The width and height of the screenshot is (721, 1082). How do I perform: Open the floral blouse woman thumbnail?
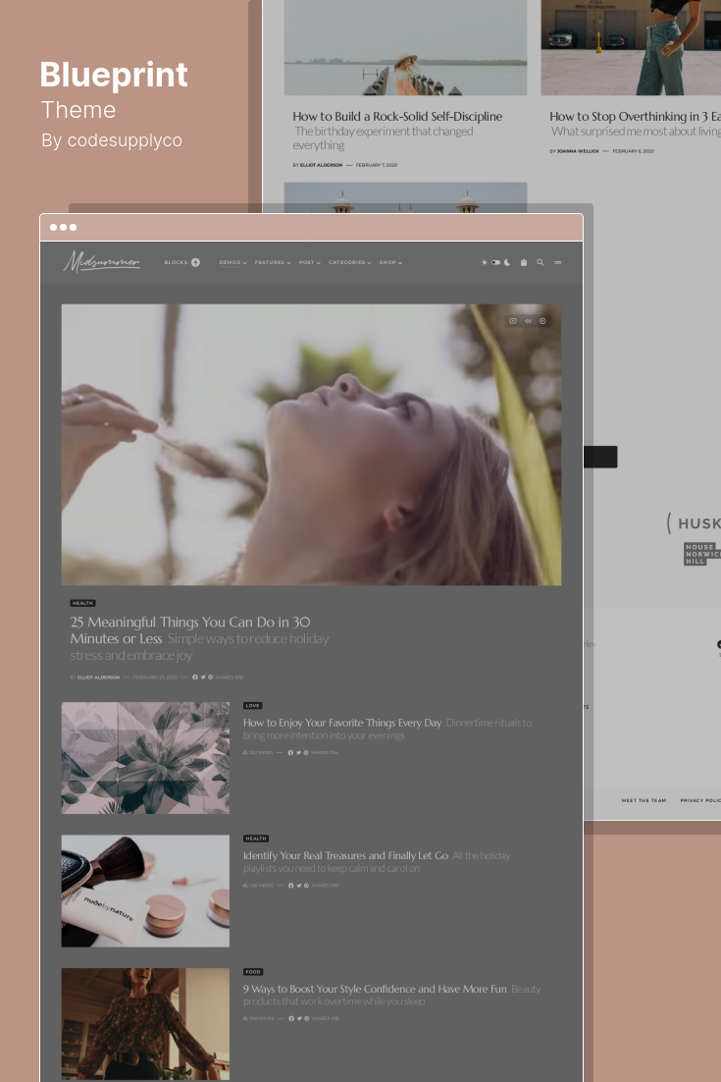point(145,1024)
